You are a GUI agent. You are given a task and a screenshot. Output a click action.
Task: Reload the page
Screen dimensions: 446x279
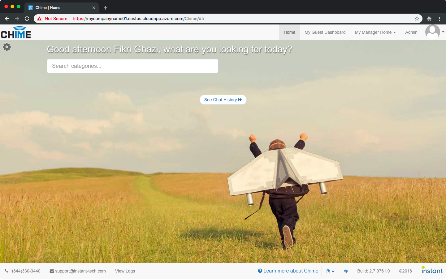click(x=27, y=19)
